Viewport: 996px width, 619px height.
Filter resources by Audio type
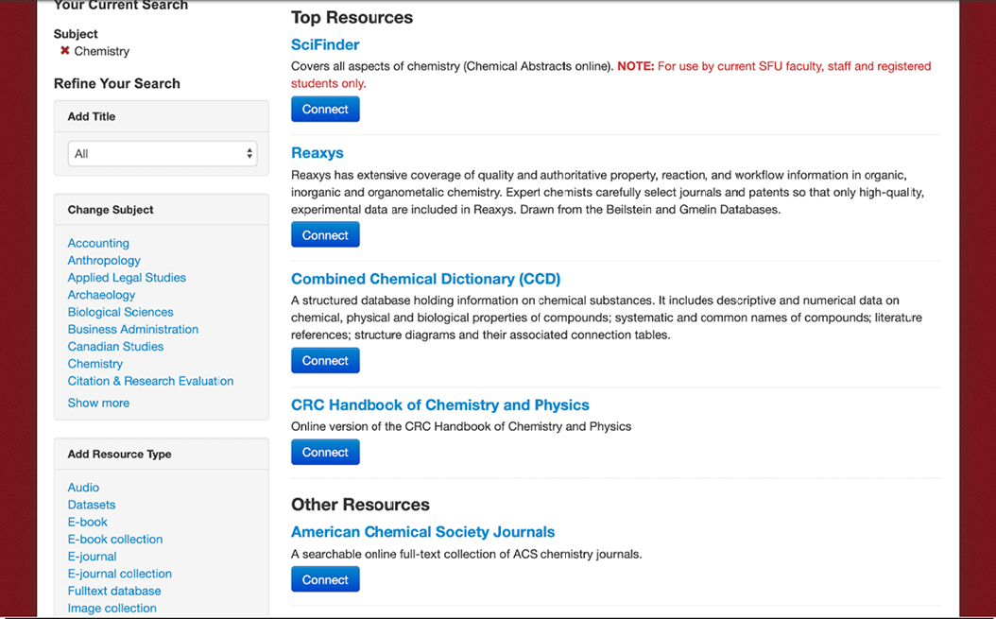(83, 487)
